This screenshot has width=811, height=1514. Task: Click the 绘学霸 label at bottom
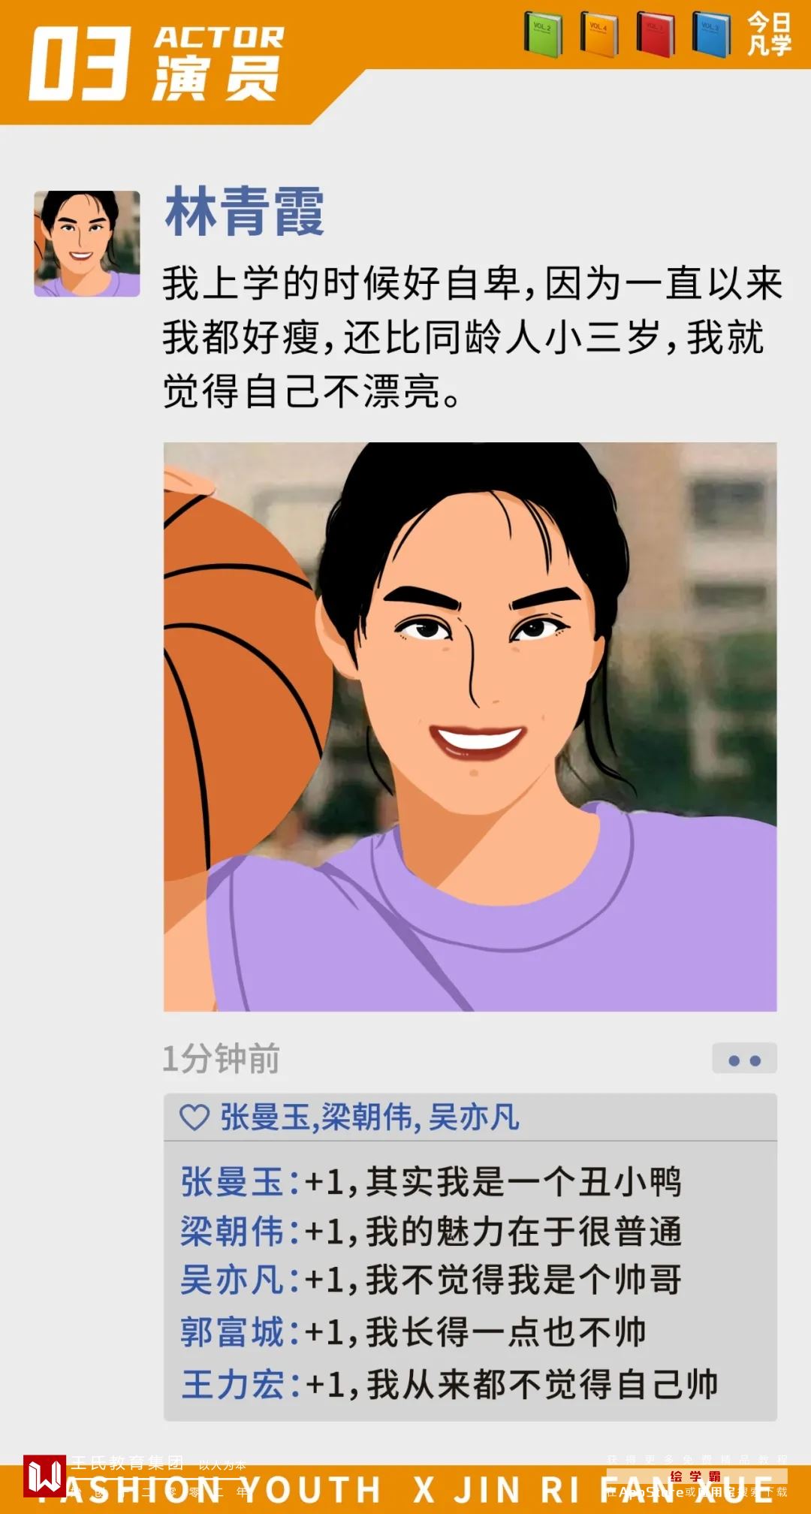(x=695, y=1476)
